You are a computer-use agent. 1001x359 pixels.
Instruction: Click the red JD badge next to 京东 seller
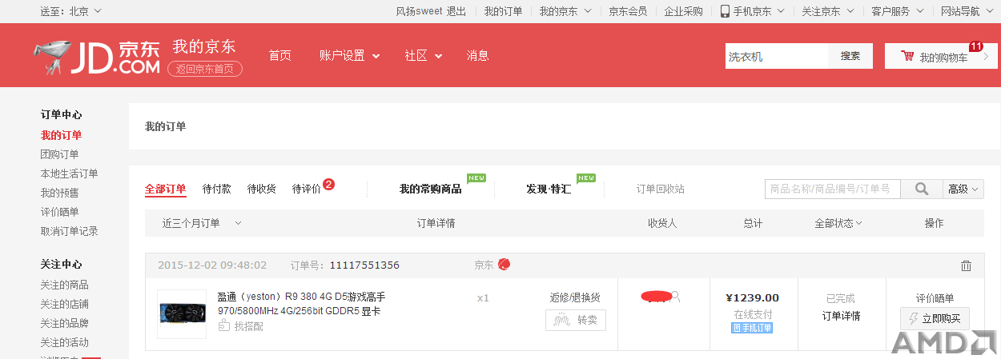click(x=504, y=265)
